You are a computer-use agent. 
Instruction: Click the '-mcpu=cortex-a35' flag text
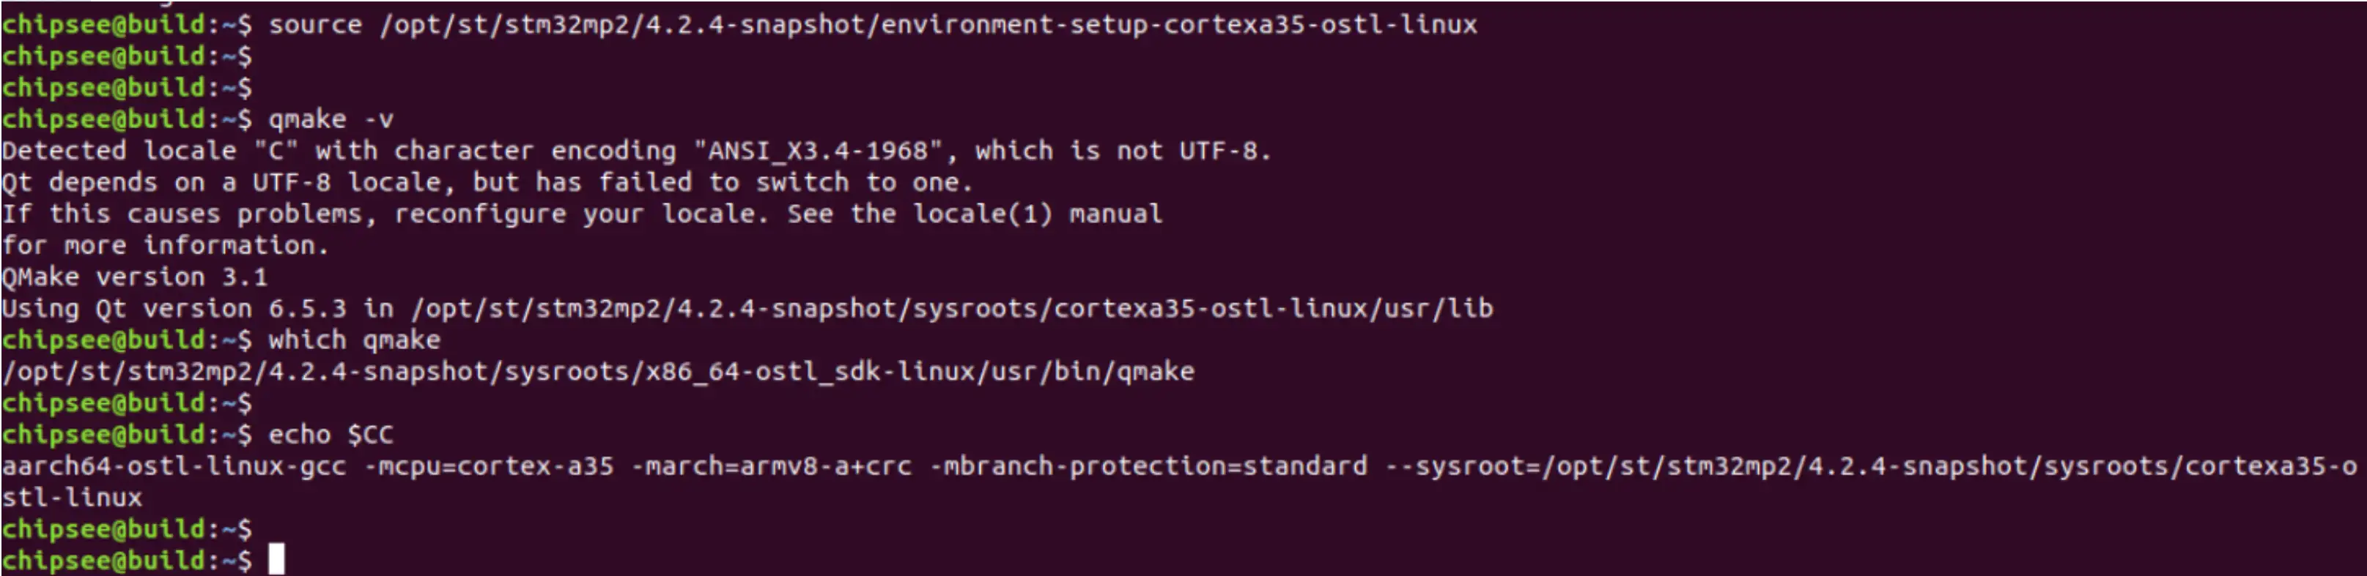[489, 466]
